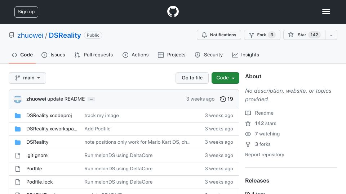Open the Podfile file name
Image resolution: width=346 pixels, height=194 pixels.
34,168
